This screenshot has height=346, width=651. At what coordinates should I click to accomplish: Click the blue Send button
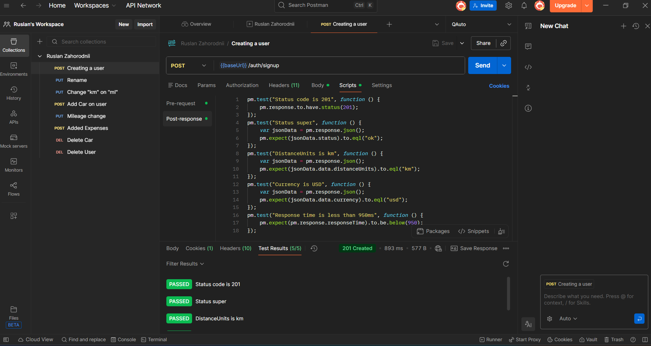pos(482,65)
